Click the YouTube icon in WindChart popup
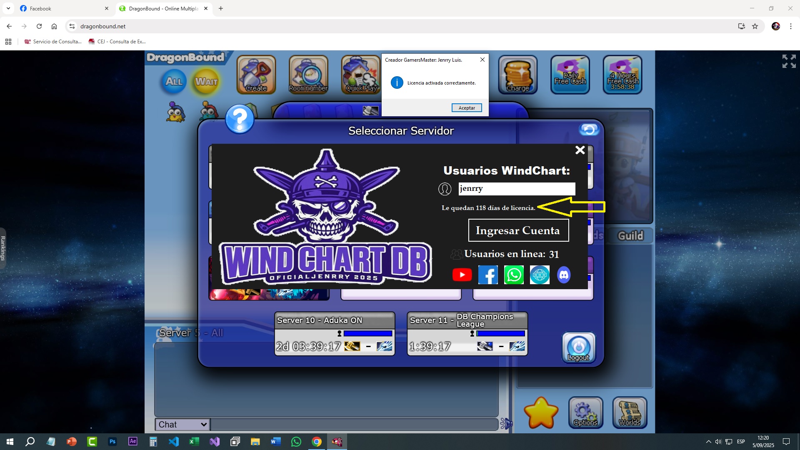The height and width of the screenshot is (450, 800). tap(462, 275)
